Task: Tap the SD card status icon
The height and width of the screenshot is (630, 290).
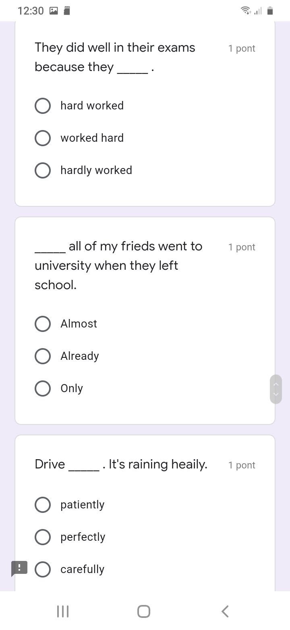Action: [67, 11]
